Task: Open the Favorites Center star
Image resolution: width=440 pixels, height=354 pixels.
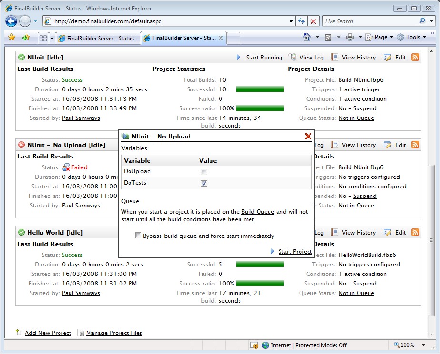Action: click(12, 37)
